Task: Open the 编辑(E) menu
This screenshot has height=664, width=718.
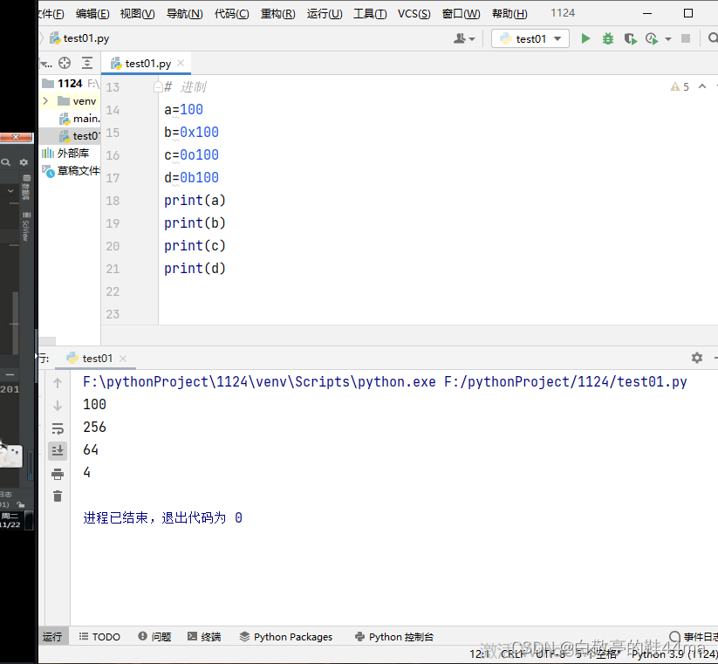Action: point(92,14)
